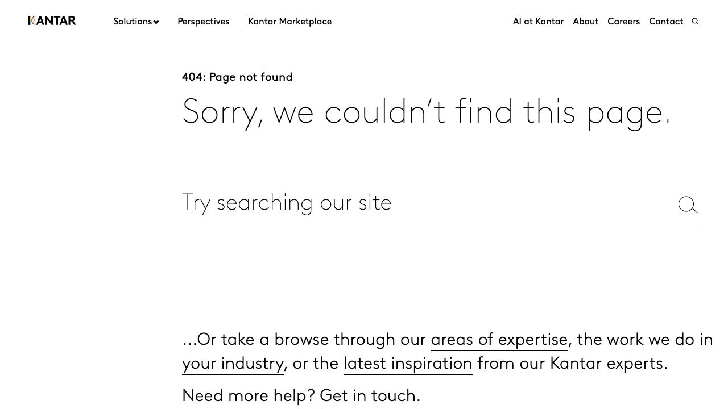Click the 'latest inspiration' link
Screen dimensions: 728x409
pos(408,363)
